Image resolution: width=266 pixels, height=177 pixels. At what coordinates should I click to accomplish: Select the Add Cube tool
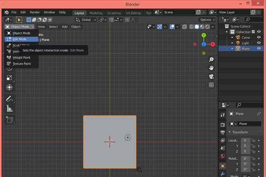tap(9, 120)
